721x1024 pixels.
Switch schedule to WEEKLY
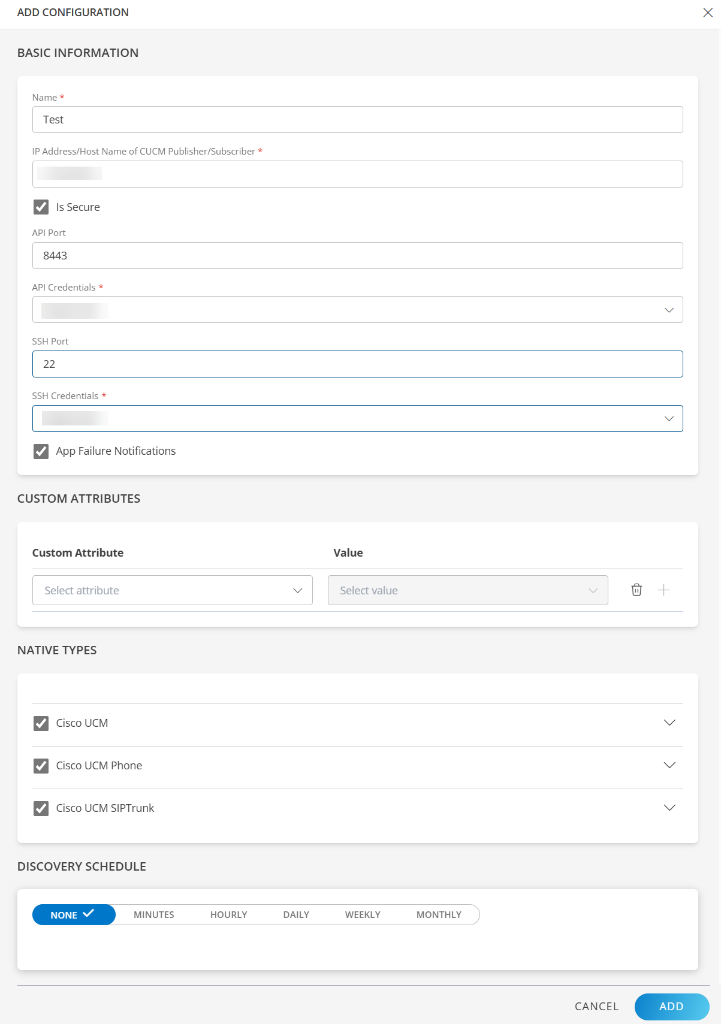click(x=363, y=915)
